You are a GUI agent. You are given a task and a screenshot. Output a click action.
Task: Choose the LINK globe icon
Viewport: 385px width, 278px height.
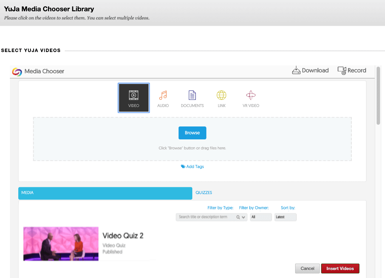click(x=222, y=98)
